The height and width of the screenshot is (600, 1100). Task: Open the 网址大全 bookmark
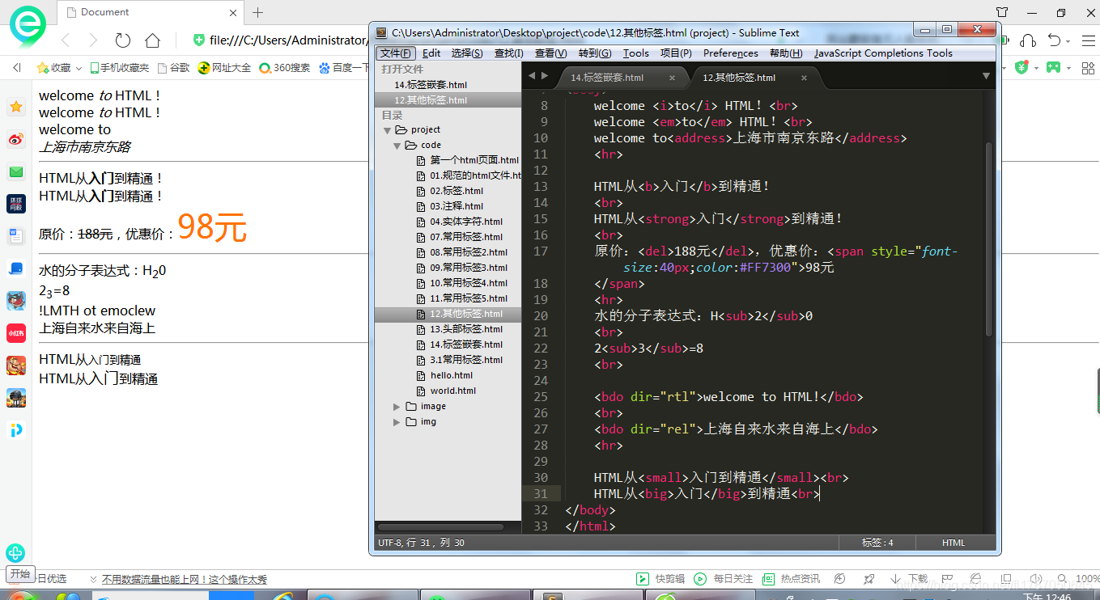[224, 68]
